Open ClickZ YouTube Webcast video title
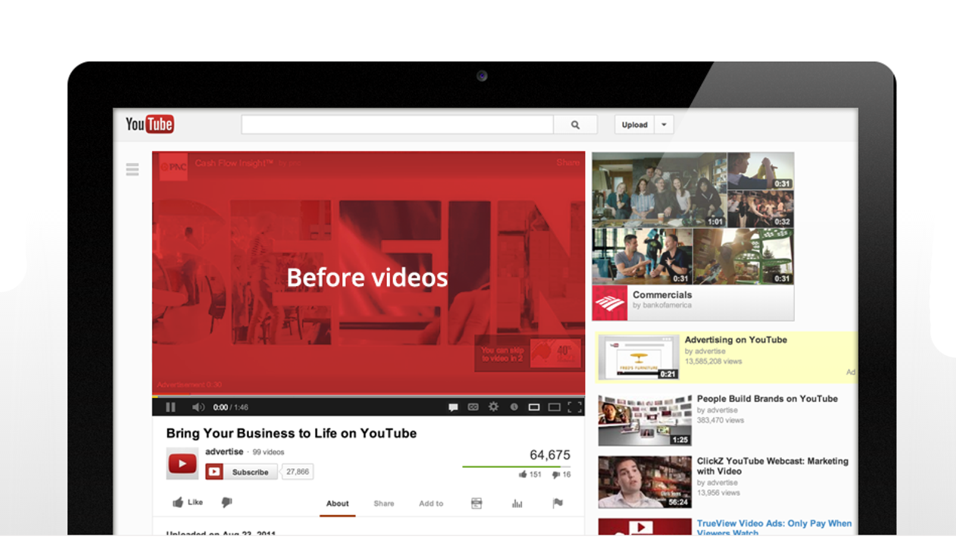The height and width of the screenshot is (538, 956). 773,466
